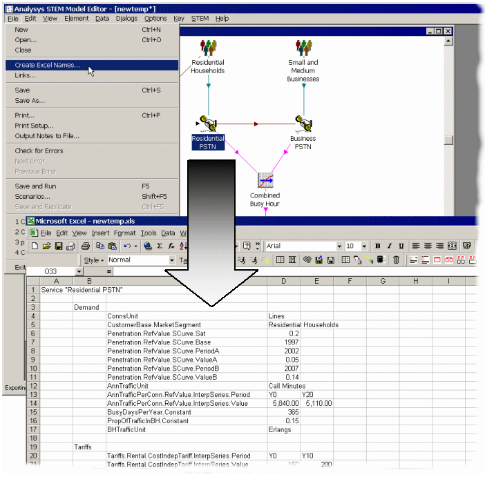The height and width of the screenshot is (477, 485).
Task: Select row 14 header in Excel
Action: coord(33,403)
